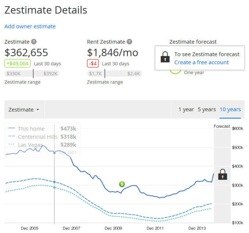Screen dimensions: 249x233
Task: Open the Zestimate chart type dropdown
Action: point(24,110)
